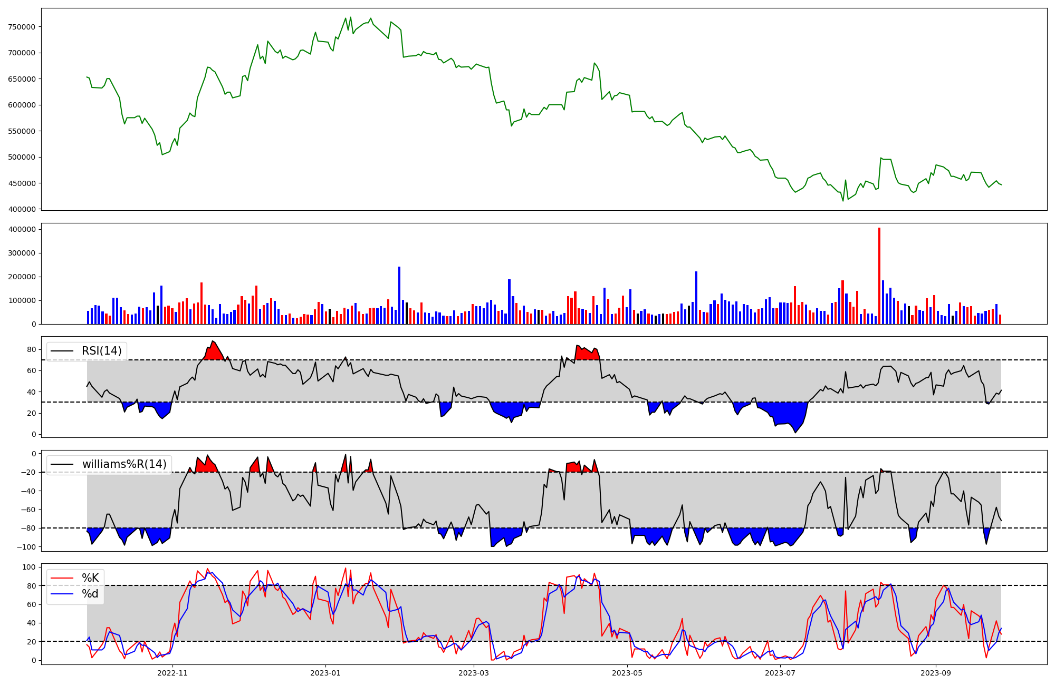Click the 2023-07 x-axis date label

click(780, 673)
